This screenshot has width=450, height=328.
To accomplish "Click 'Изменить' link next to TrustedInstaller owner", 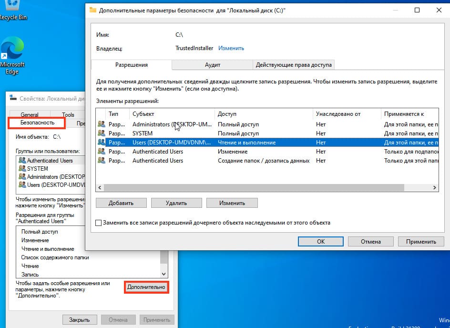I will pyautogui.click(x=231, y=48).
